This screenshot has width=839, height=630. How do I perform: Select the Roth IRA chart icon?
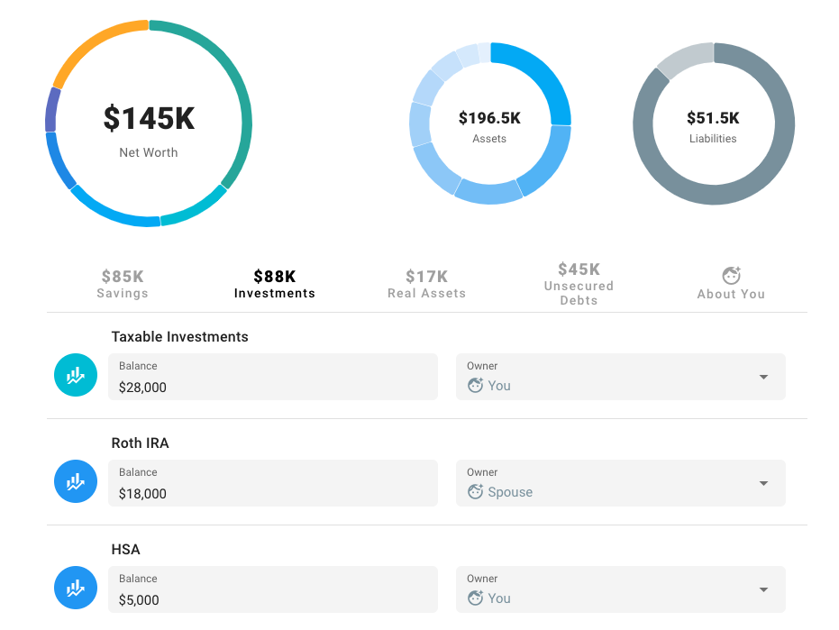tap(75, 481)
